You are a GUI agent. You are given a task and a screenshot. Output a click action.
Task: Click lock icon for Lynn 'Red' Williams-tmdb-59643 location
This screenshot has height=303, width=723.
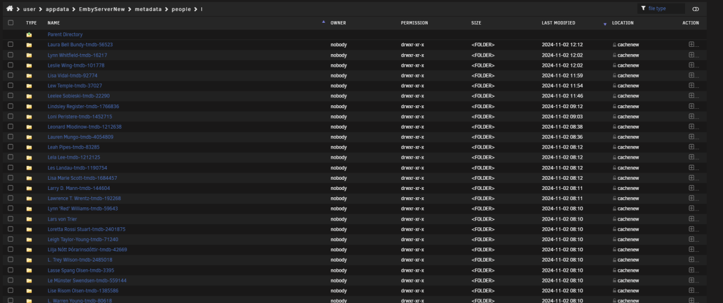[x=615, y=209]
